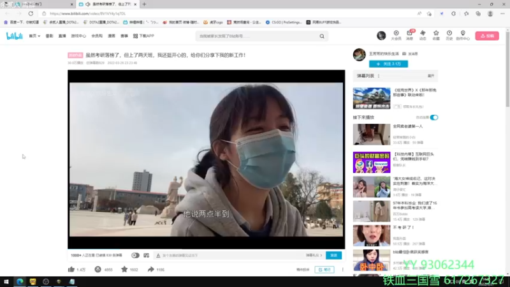This screenshot has height=287, width=510.
Task: Open the 百度一下 bookmark
Action: [22, 22]
